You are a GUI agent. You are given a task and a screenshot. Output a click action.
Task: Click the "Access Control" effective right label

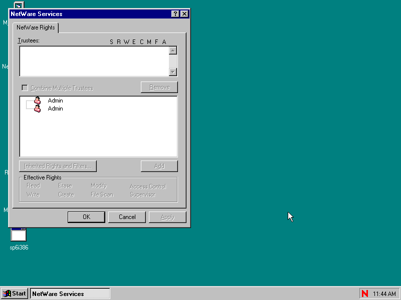coord(148,186)
